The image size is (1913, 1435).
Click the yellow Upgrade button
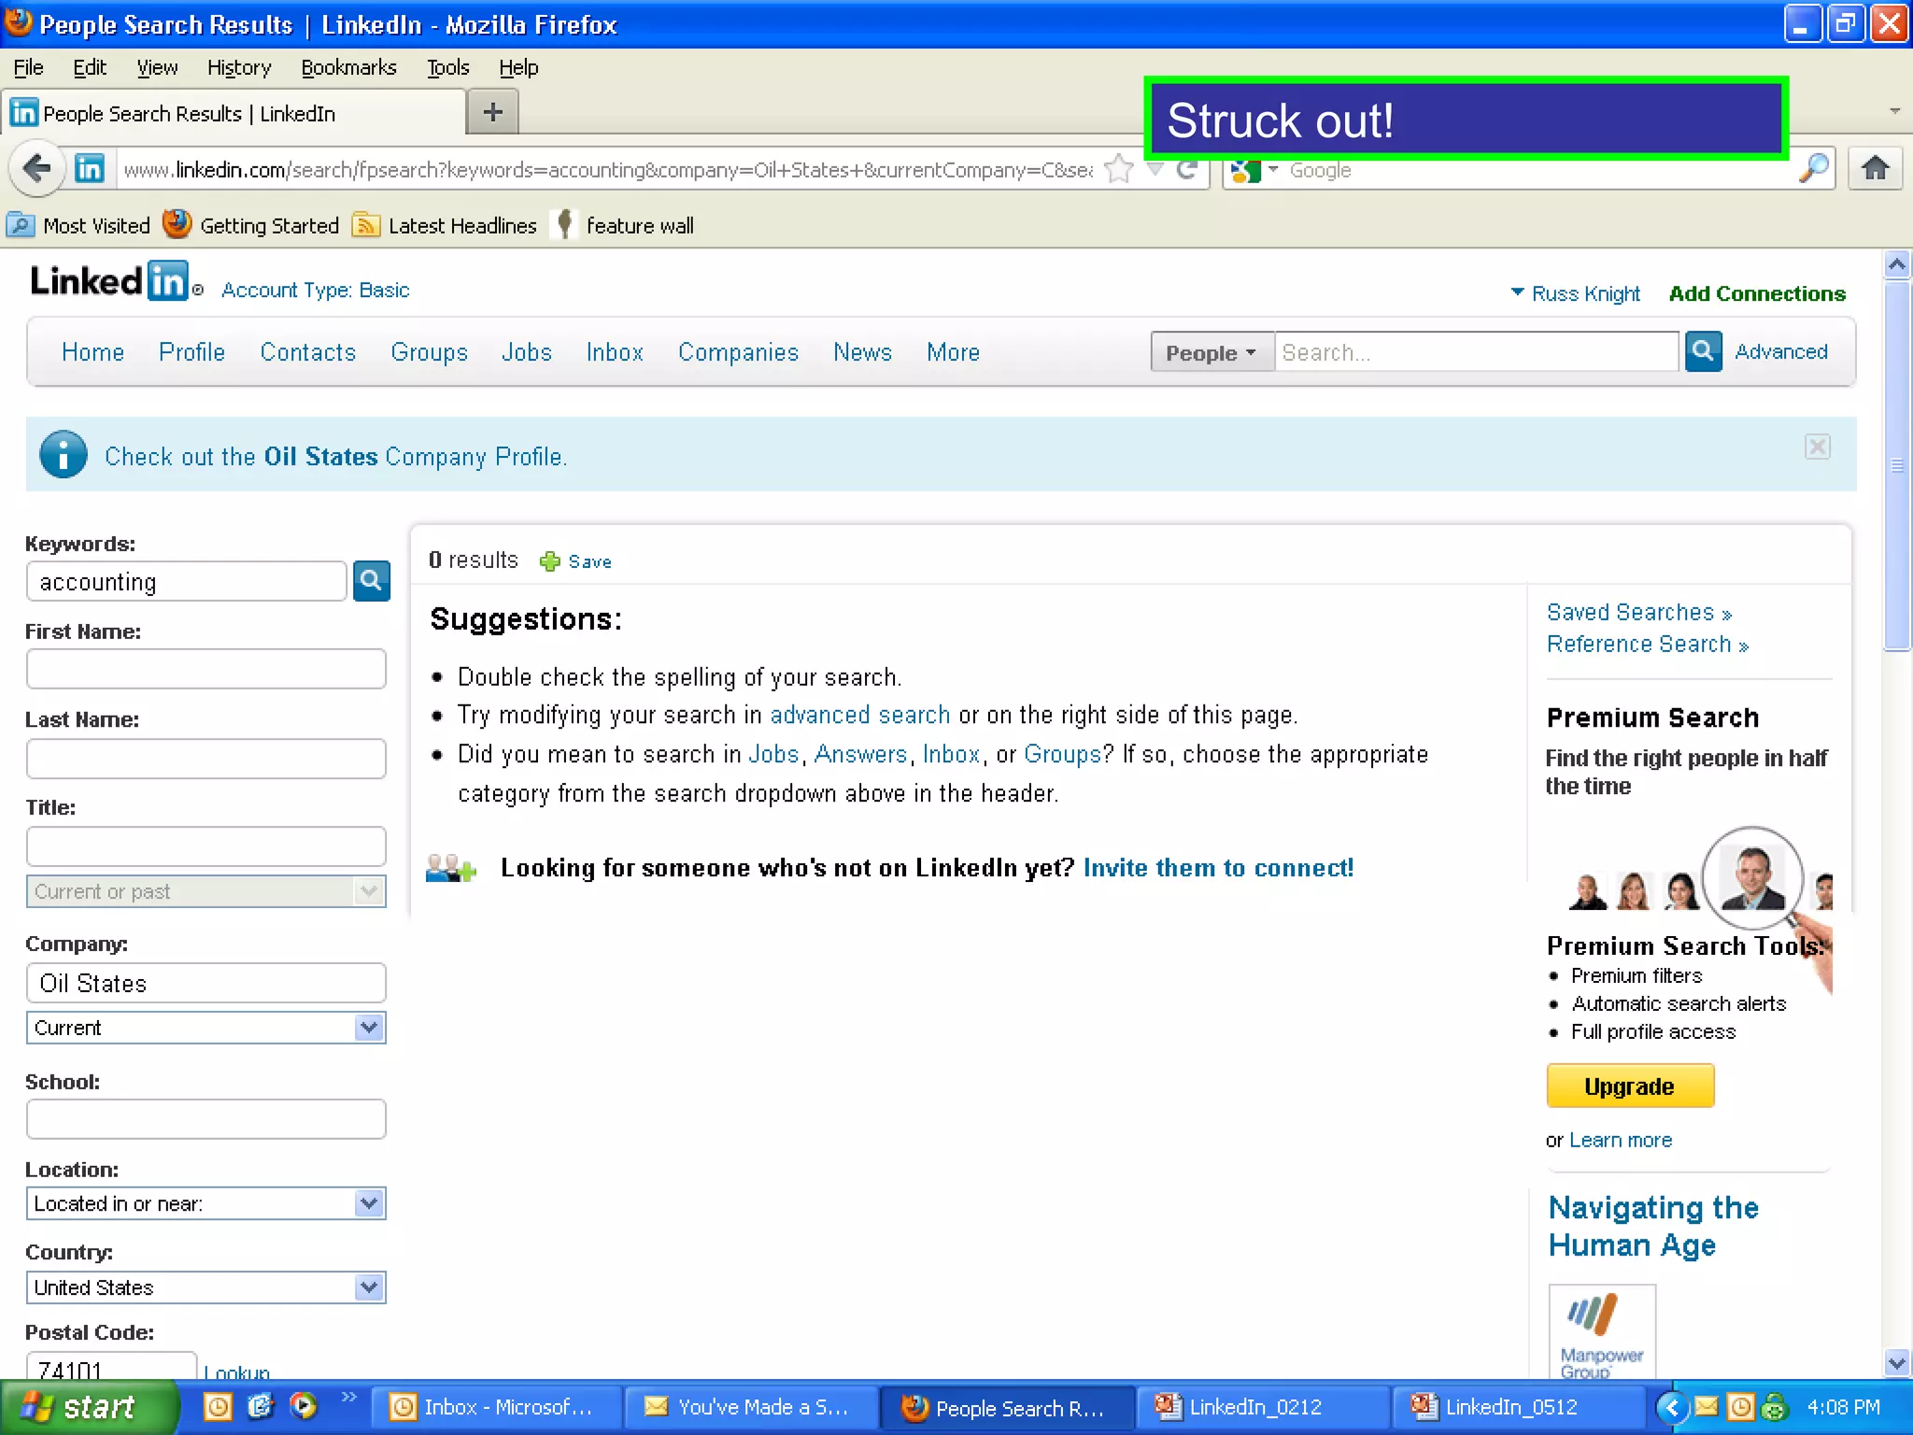tap(1629, 1087)
